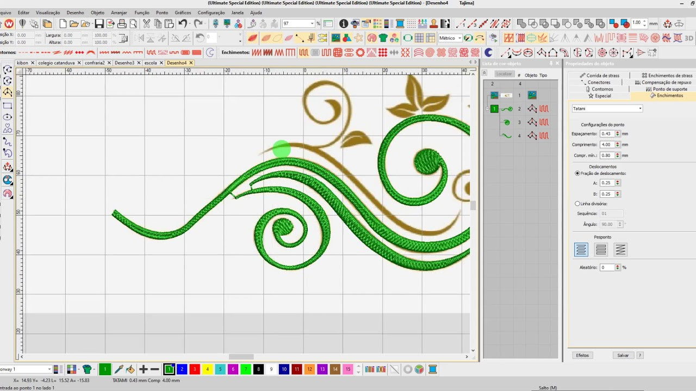Click the green t-shirt product icon
The width and height of the screenshot is (696, 391).
pos(87,369)
